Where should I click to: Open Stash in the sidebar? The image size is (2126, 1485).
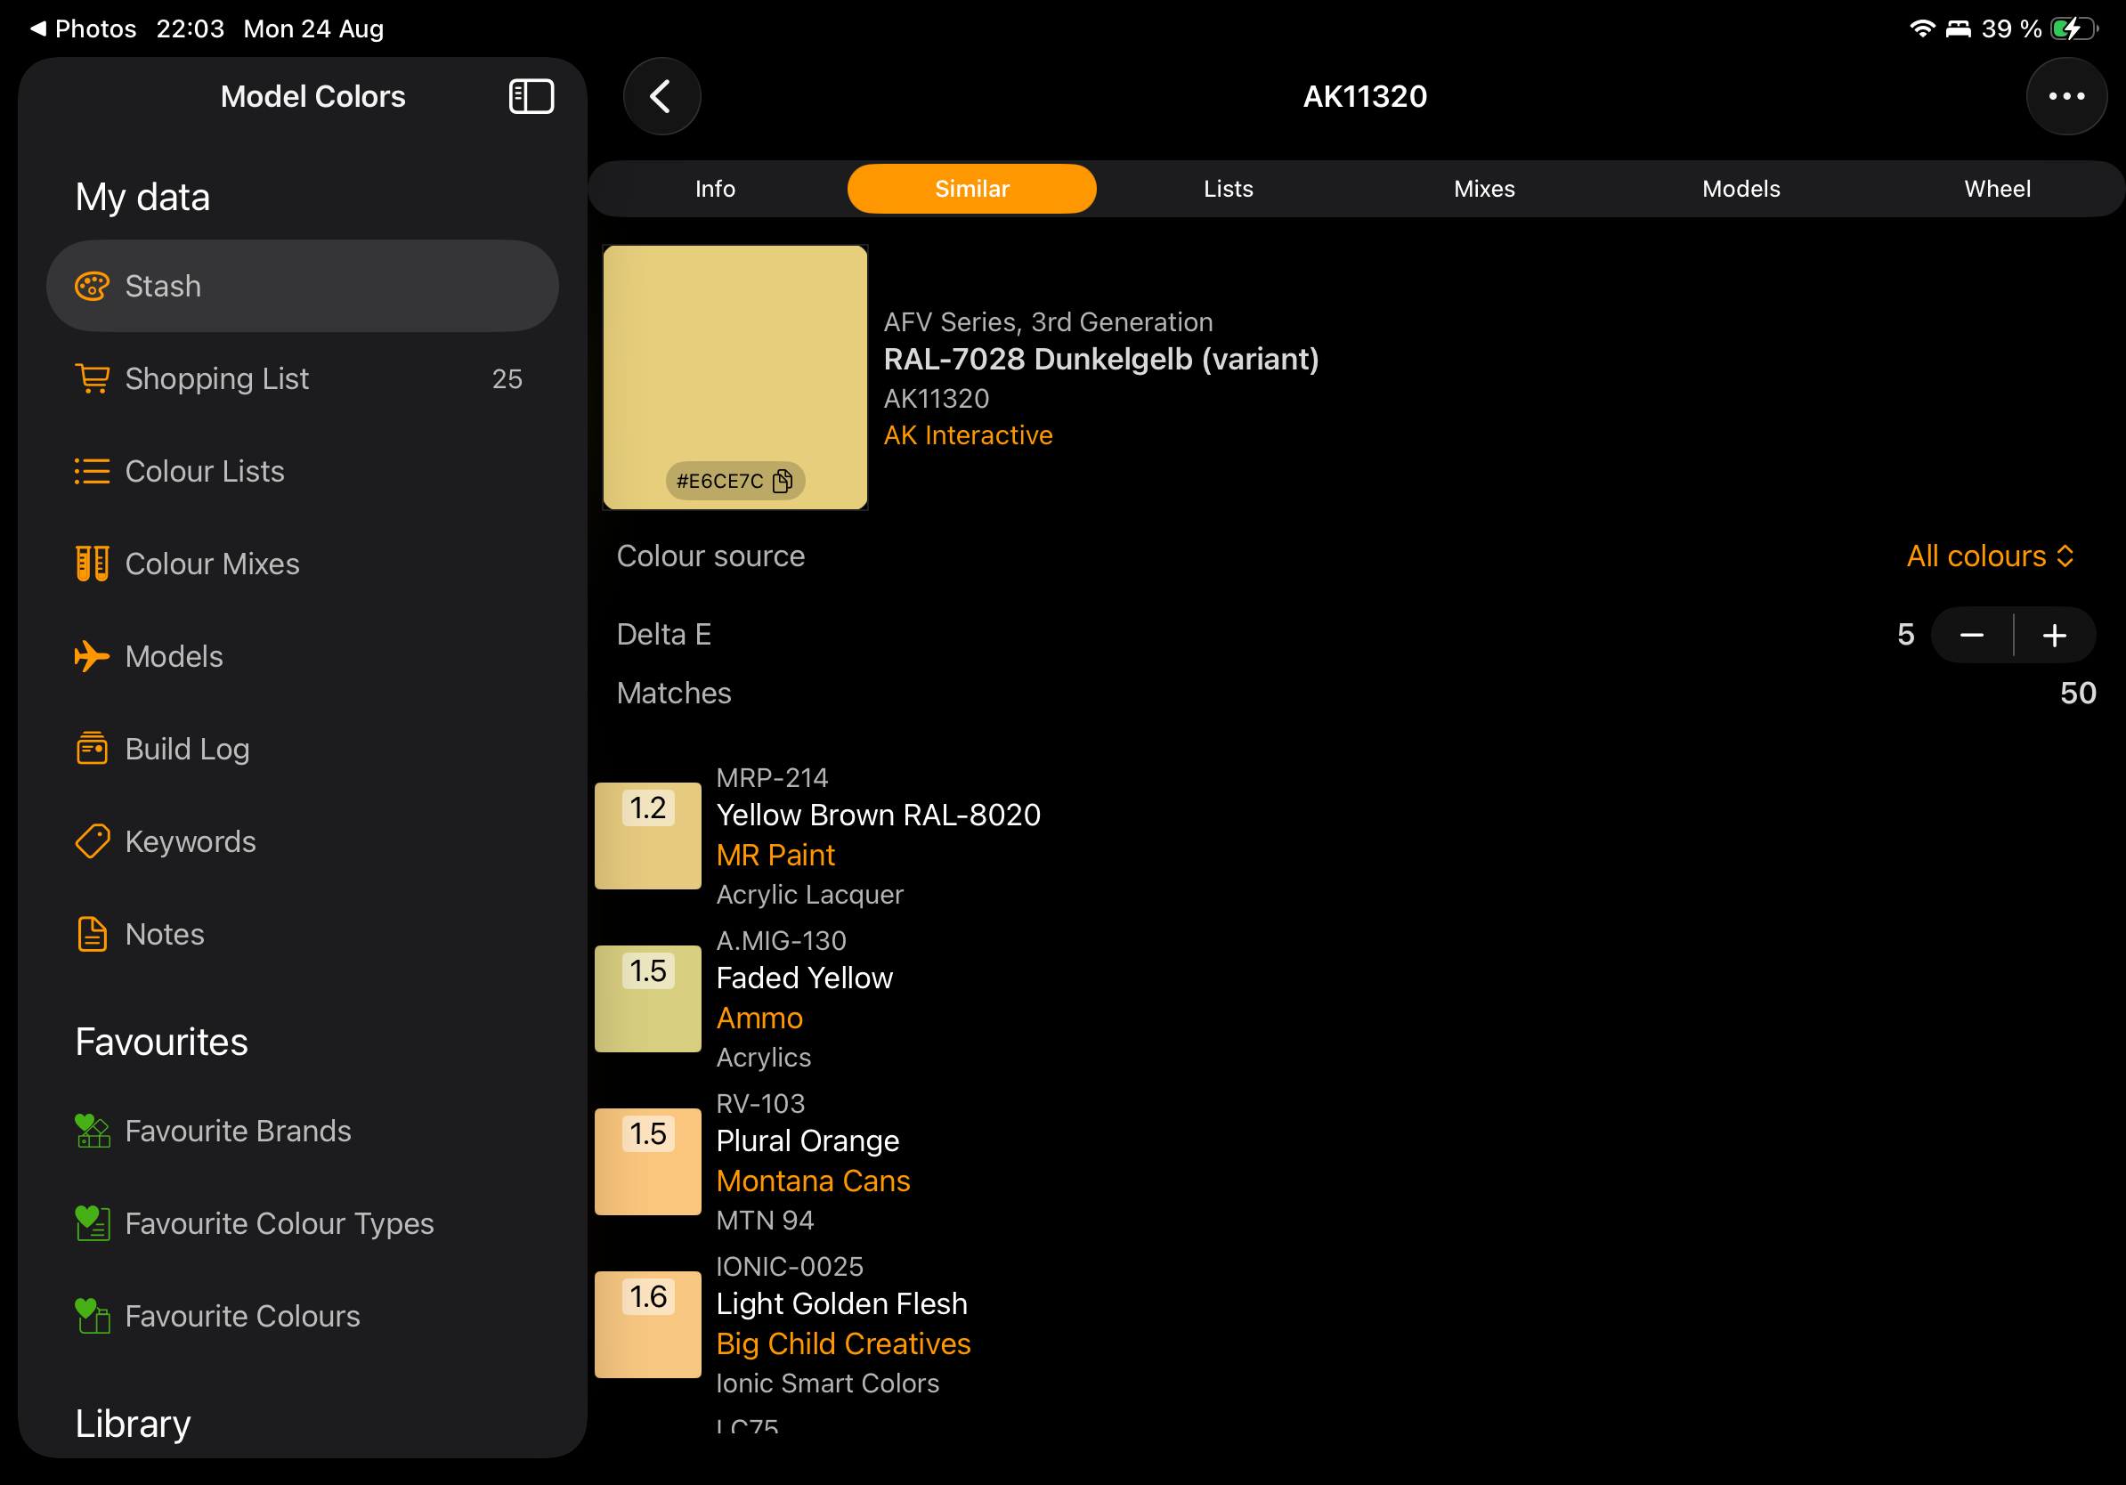pyautogui.click(x=303, y=286)
